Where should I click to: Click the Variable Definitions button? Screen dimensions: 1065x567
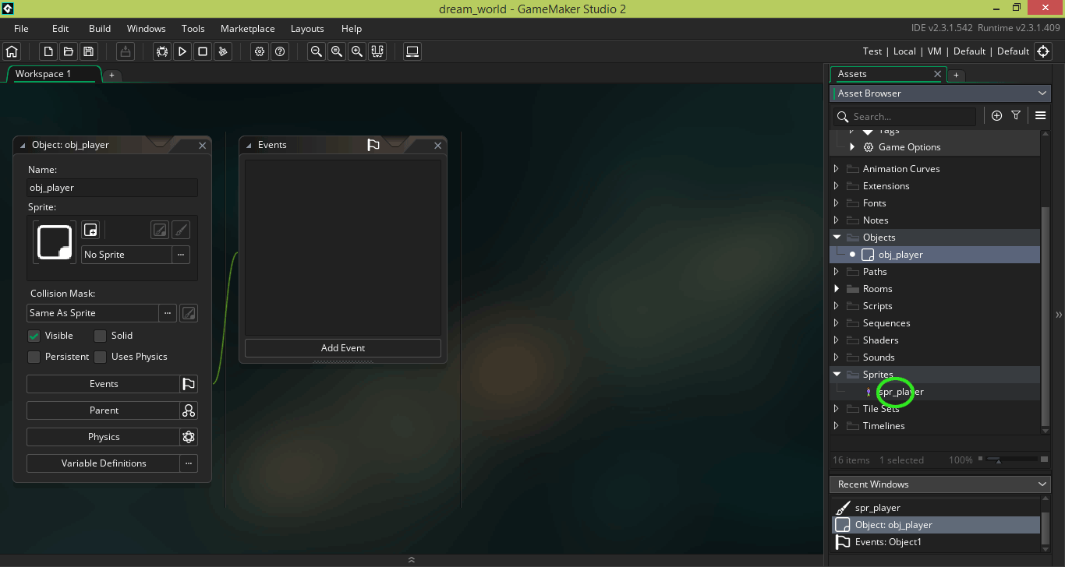click(x=104, y=463)
